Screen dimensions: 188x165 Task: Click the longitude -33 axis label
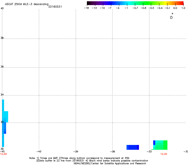149,152
